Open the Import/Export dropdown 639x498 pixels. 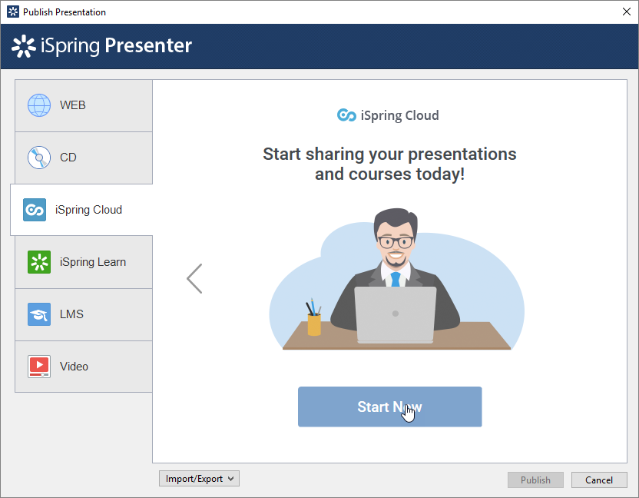pos(198,478)
